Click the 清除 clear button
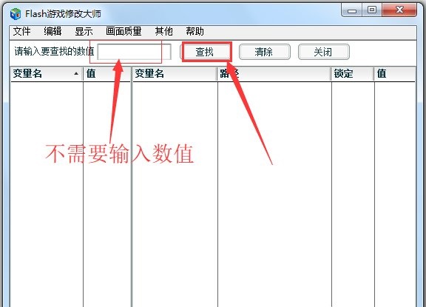The width and height of the screenshot is (426, 307). coord(264,52)
